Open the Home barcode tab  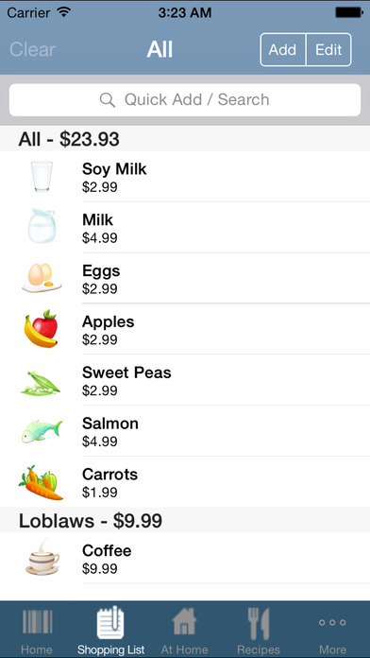[37, 630]
